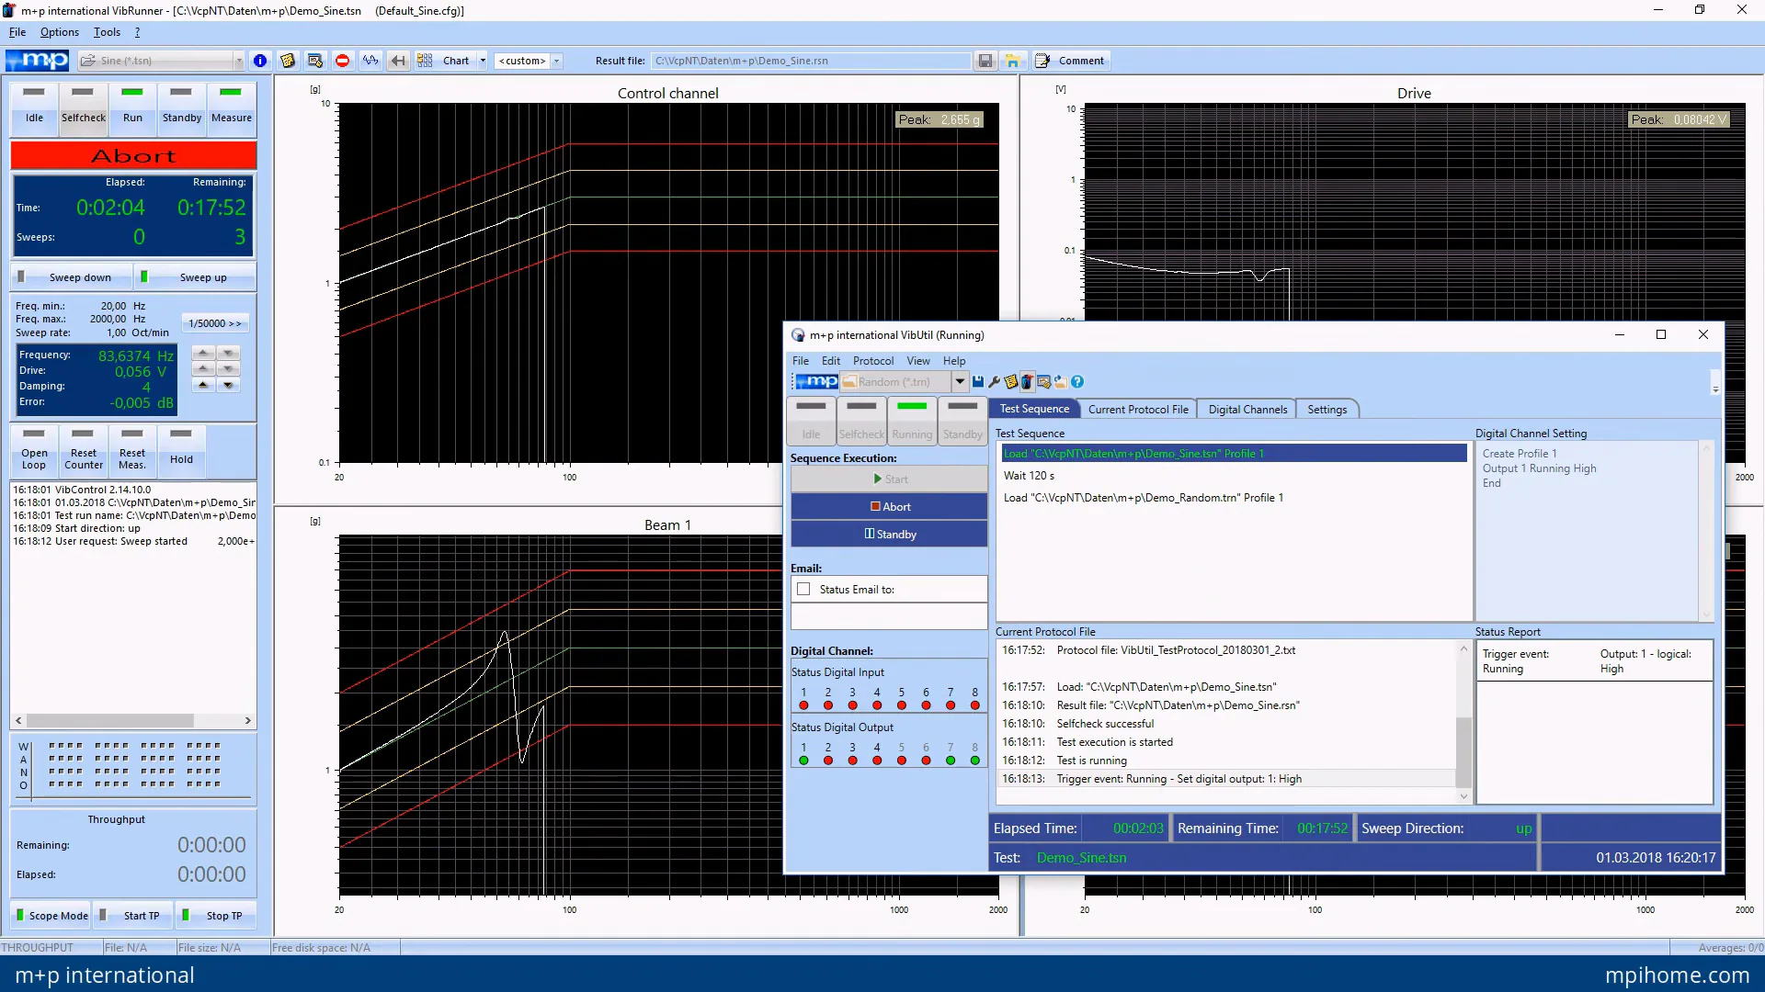Toggle Sweep down direction

point(71,277)
